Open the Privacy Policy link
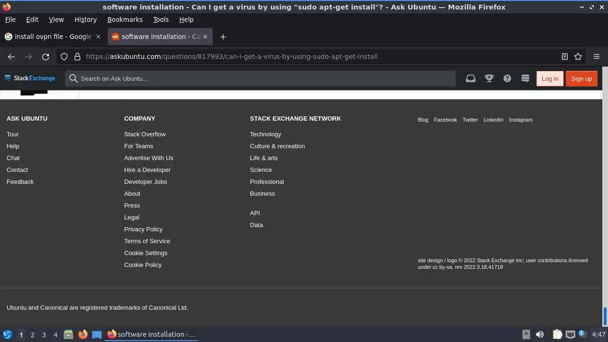608x342 pixels. coord(143,229)
